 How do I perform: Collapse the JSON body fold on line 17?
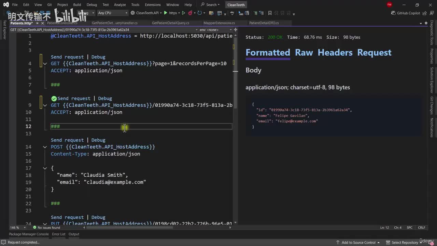click(45, 168)
